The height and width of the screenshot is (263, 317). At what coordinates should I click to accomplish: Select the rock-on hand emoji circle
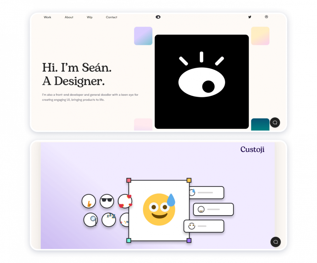point(89,201)
